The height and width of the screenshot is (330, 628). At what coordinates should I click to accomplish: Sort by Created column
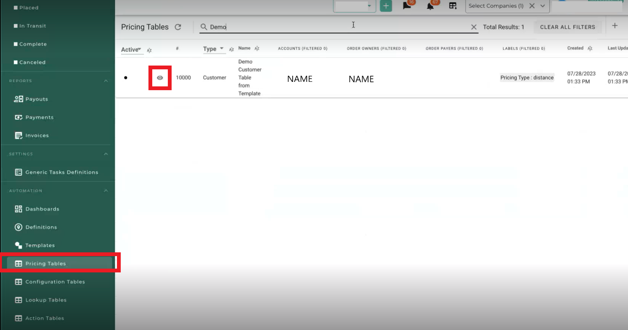(590, 48)
